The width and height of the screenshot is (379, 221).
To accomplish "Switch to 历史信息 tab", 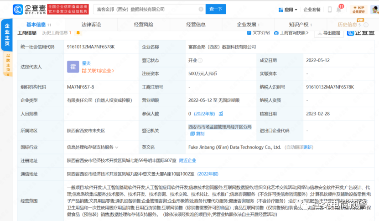I will tap(349, 25).
